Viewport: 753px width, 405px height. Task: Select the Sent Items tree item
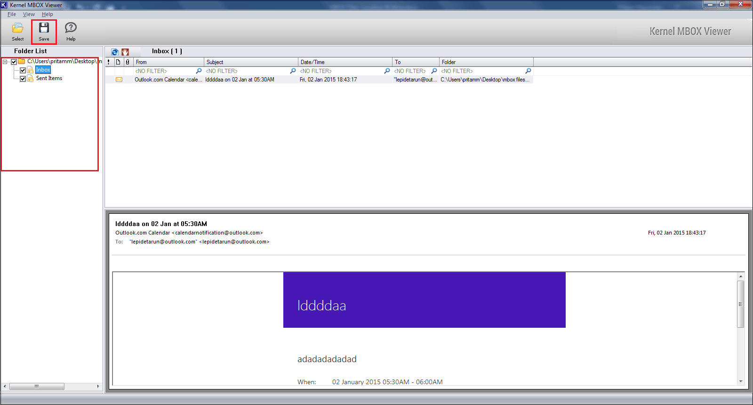(49, 78)
